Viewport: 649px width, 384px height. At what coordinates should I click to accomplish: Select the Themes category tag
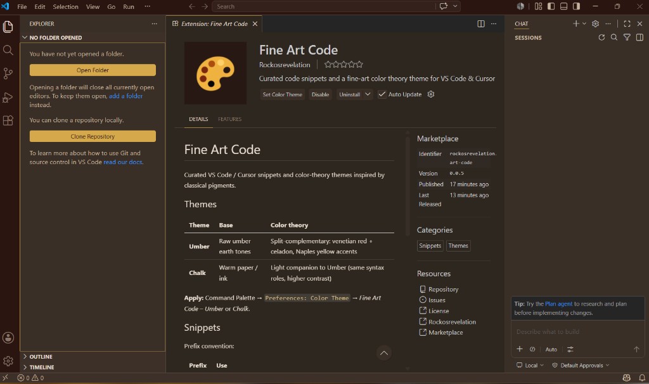click(x=458, y=246)
